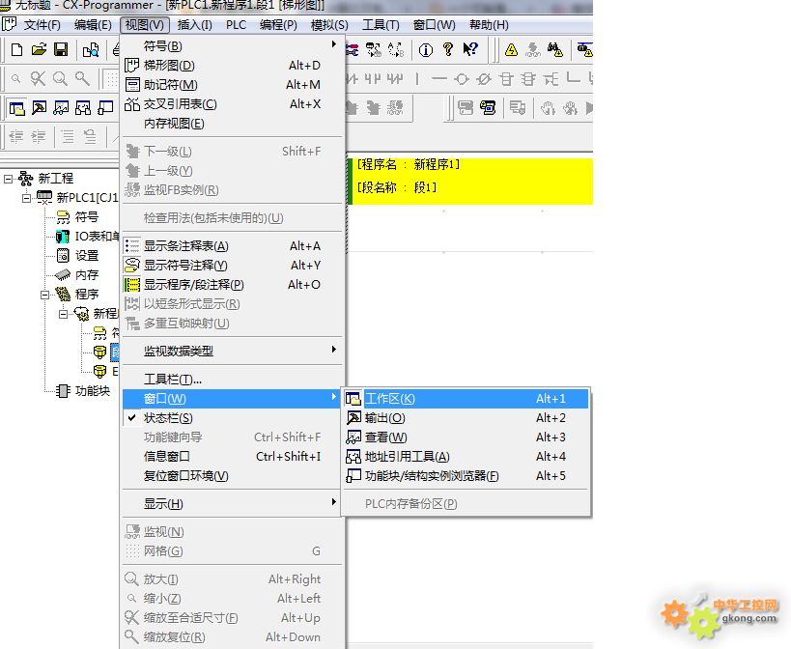This screenshot has height=649, width=791.
Task: Open the 插入(I) menu
Action: [x=195, y=25]
